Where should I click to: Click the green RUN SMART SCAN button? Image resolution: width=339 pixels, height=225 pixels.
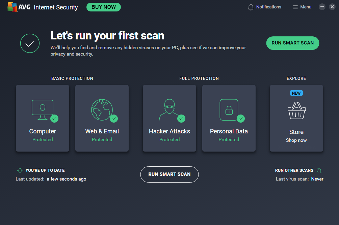point(292,43)
